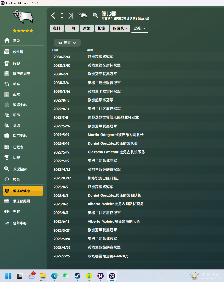Image resolution: width=224 pixels, height=282 pixels.
Task: Open 收件箱 inbox in sidebar
Action: point(18,52)
